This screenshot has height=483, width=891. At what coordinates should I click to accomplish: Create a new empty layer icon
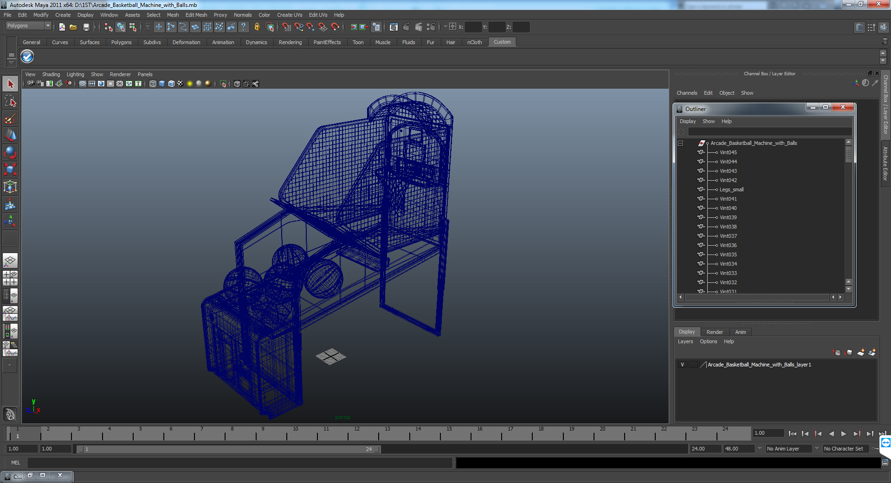(861, 352)
